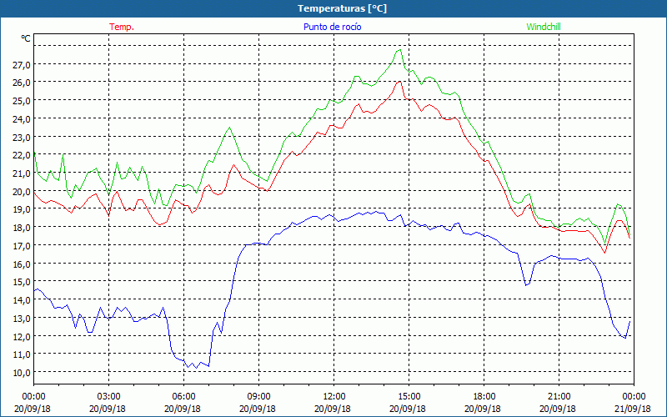Image resolution: width=667 pixels, height=417 pixels.
Task: Click the '°C' unit label on y-axis
Action: 26,38
